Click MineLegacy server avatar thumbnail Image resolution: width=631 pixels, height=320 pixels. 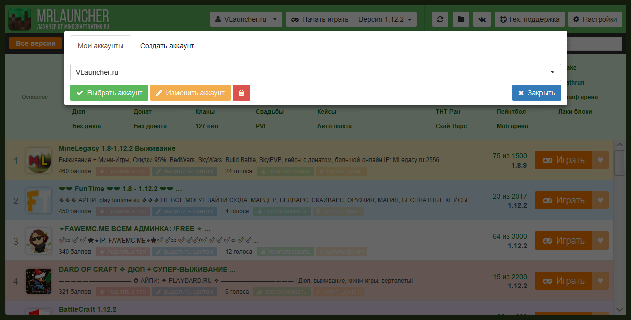[39, 161]
